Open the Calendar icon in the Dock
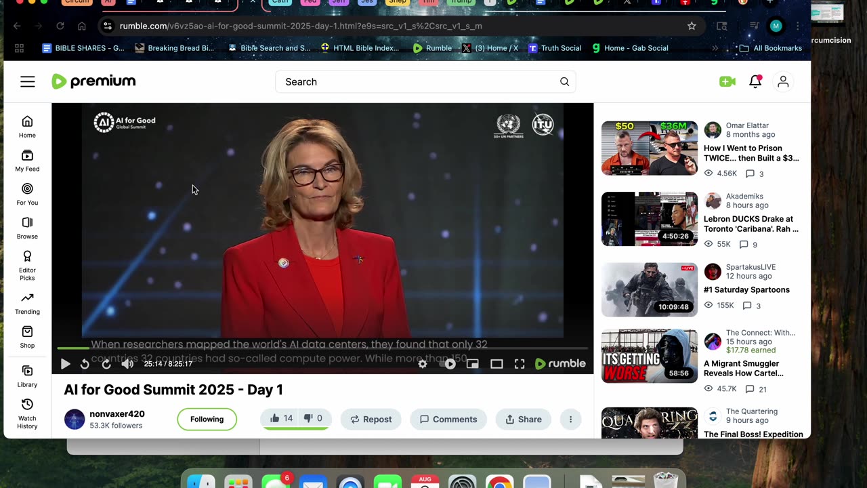This screenshot has height=488, width=867. [425, 482]
